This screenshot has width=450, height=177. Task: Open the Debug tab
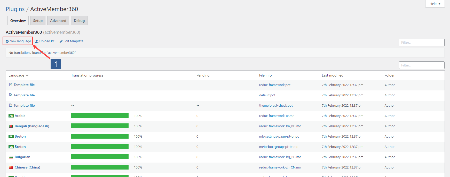click(79, 21)
